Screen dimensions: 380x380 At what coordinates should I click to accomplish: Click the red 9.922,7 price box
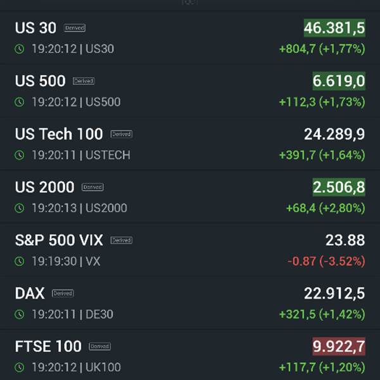(x=339, y=347)
